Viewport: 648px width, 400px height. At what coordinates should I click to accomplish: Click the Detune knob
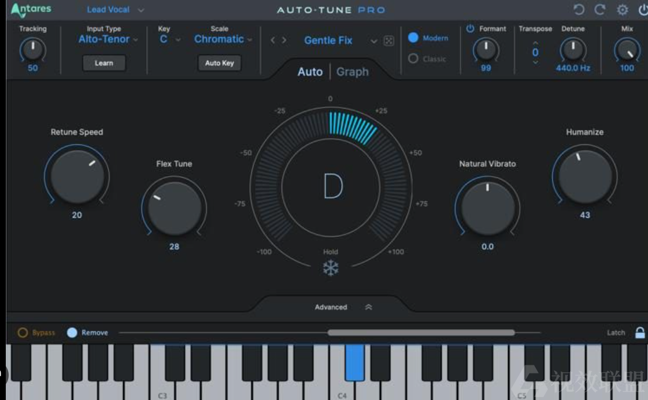point(573,50)
